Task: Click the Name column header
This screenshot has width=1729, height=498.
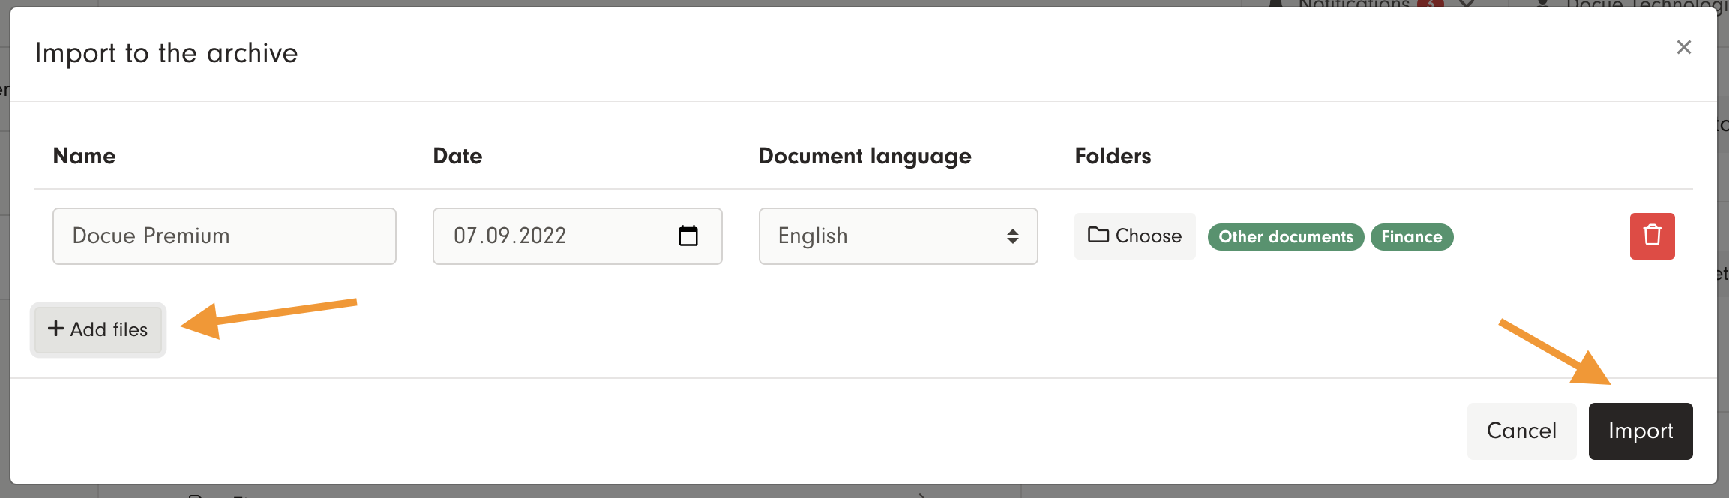Action: [84, 156]
